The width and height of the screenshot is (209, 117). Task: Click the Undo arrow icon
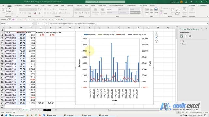pyautogui.click(x=17, y=19)
